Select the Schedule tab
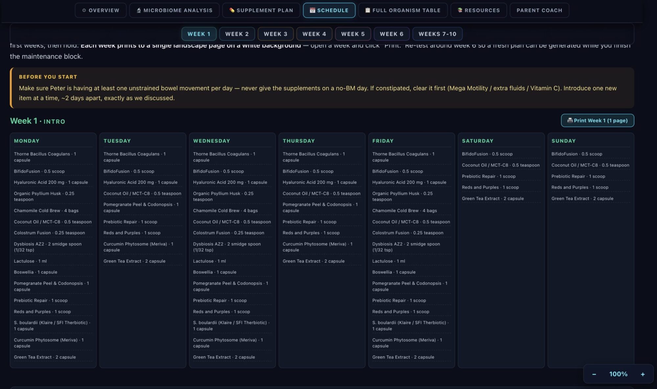The width and height of the screenshot is (657, 389). pos(329,10)
